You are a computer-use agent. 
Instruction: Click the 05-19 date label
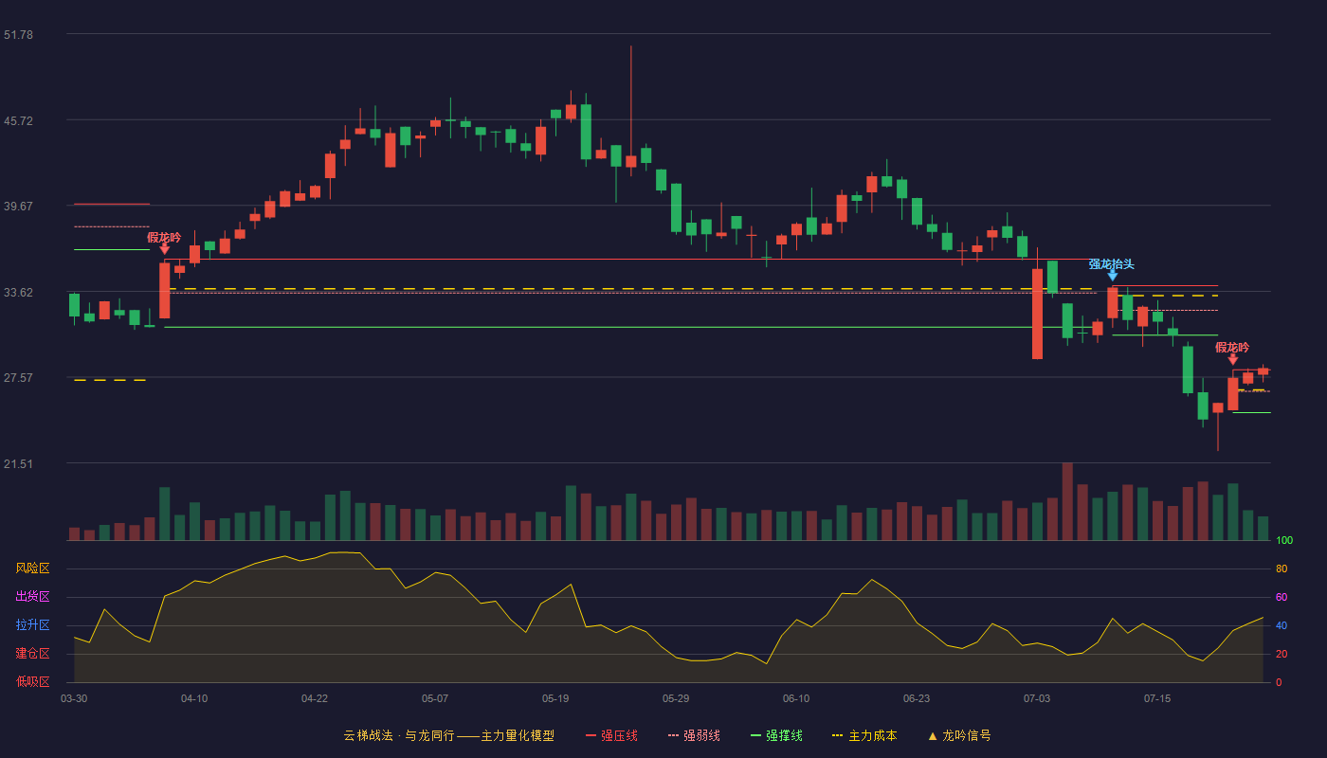click(x=555, y=698)
